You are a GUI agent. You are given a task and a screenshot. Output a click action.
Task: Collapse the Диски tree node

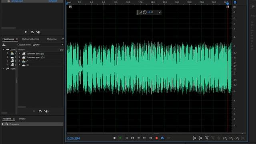3,49
